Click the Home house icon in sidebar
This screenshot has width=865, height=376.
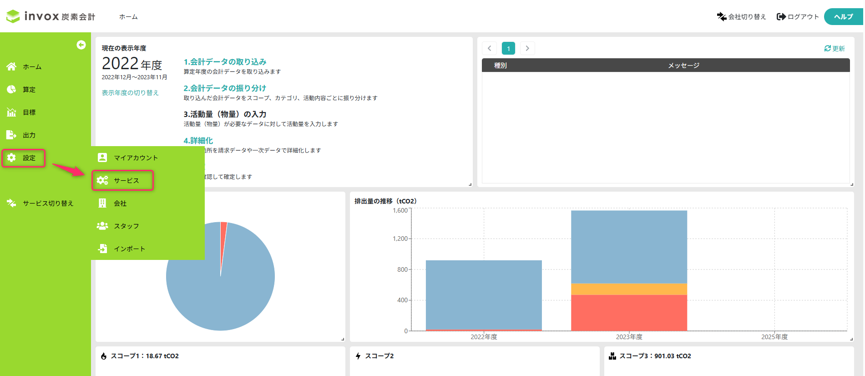[11, 66]
